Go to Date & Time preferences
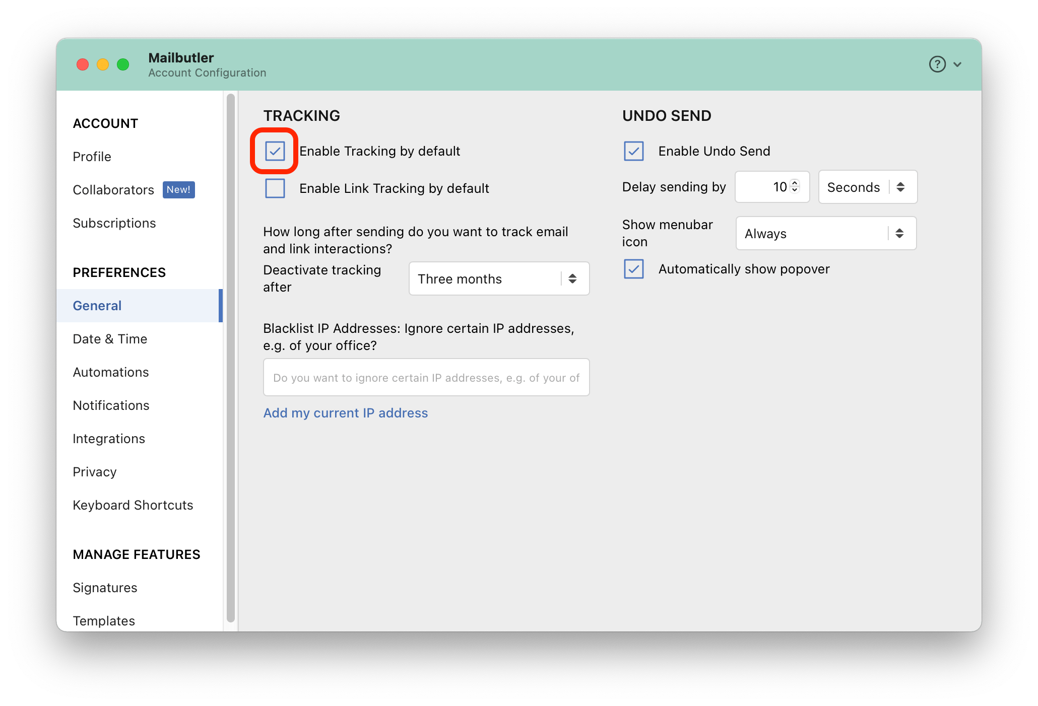This screenshot has height=706, width=1038. (x=110, y=339)
